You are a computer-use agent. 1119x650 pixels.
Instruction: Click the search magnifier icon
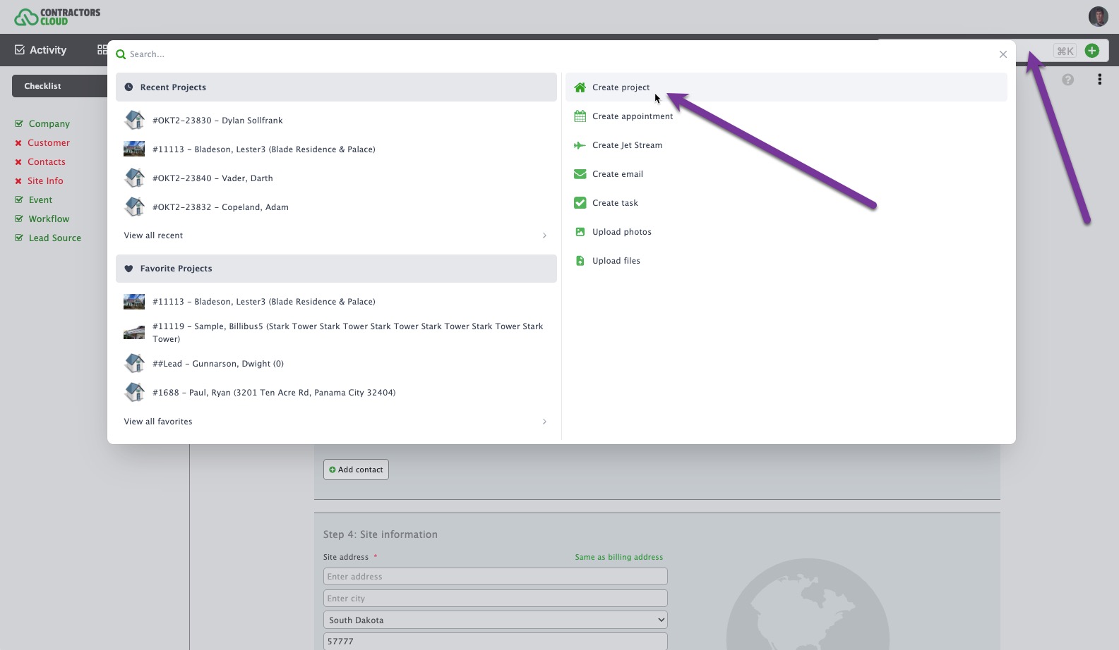121,54
